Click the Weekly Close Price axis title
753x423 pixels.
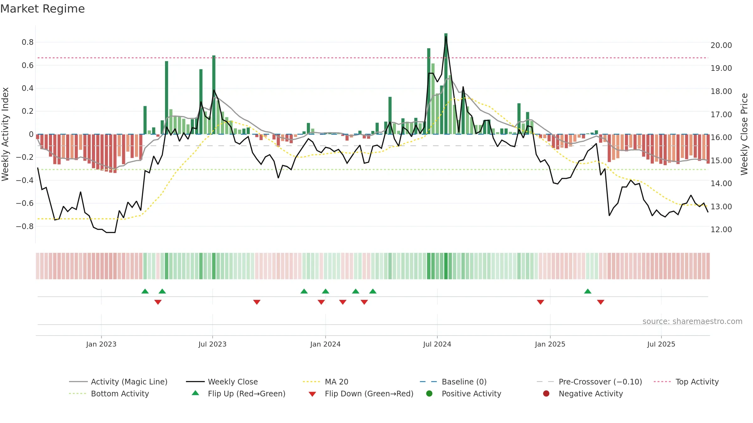point(744,134)
